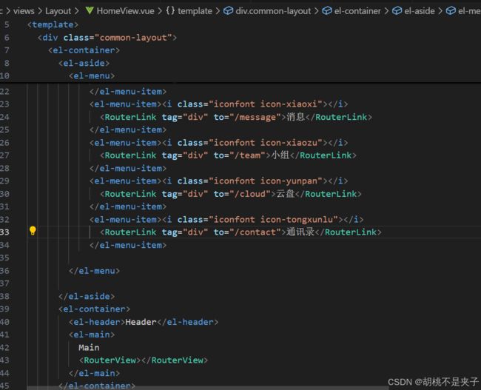Click the lightbulb code action icon
The image size is (481, 390).
click(x=33, y=231)
